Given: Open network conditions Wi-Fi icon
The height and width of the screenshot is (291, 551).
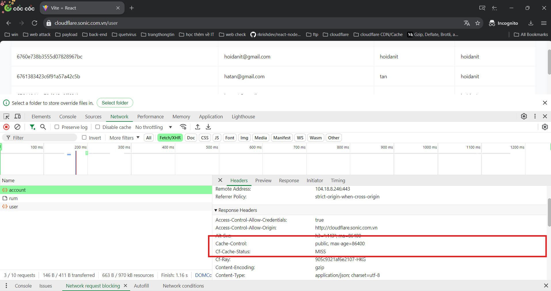Looking at the screenshot, I should [x=183, y=127].
